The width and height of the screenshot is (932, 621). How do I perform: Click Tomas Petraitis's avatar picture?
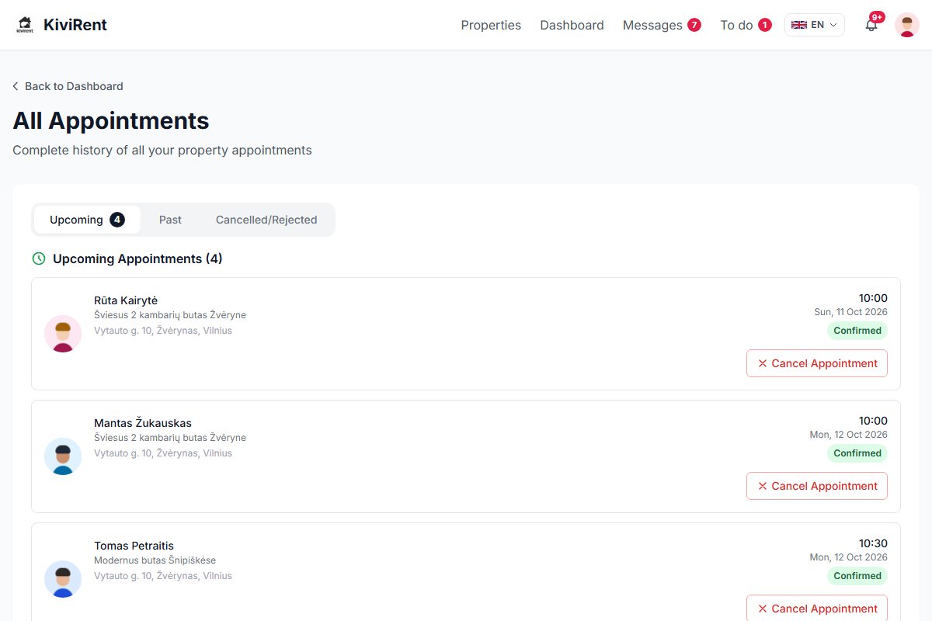tap(63, 579)
